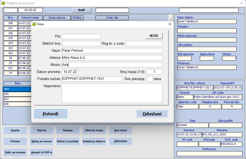Click the Aktivne stope button
246x159 pixels.
94,130
